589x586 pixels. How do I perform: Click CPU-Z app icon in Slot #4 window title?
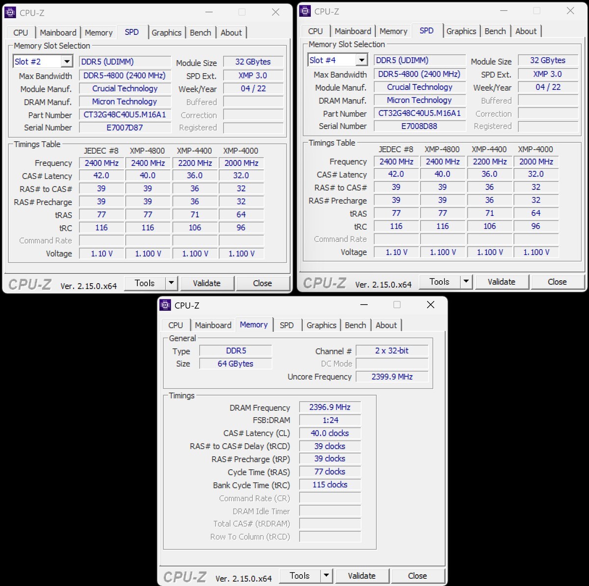pos(305,11)
